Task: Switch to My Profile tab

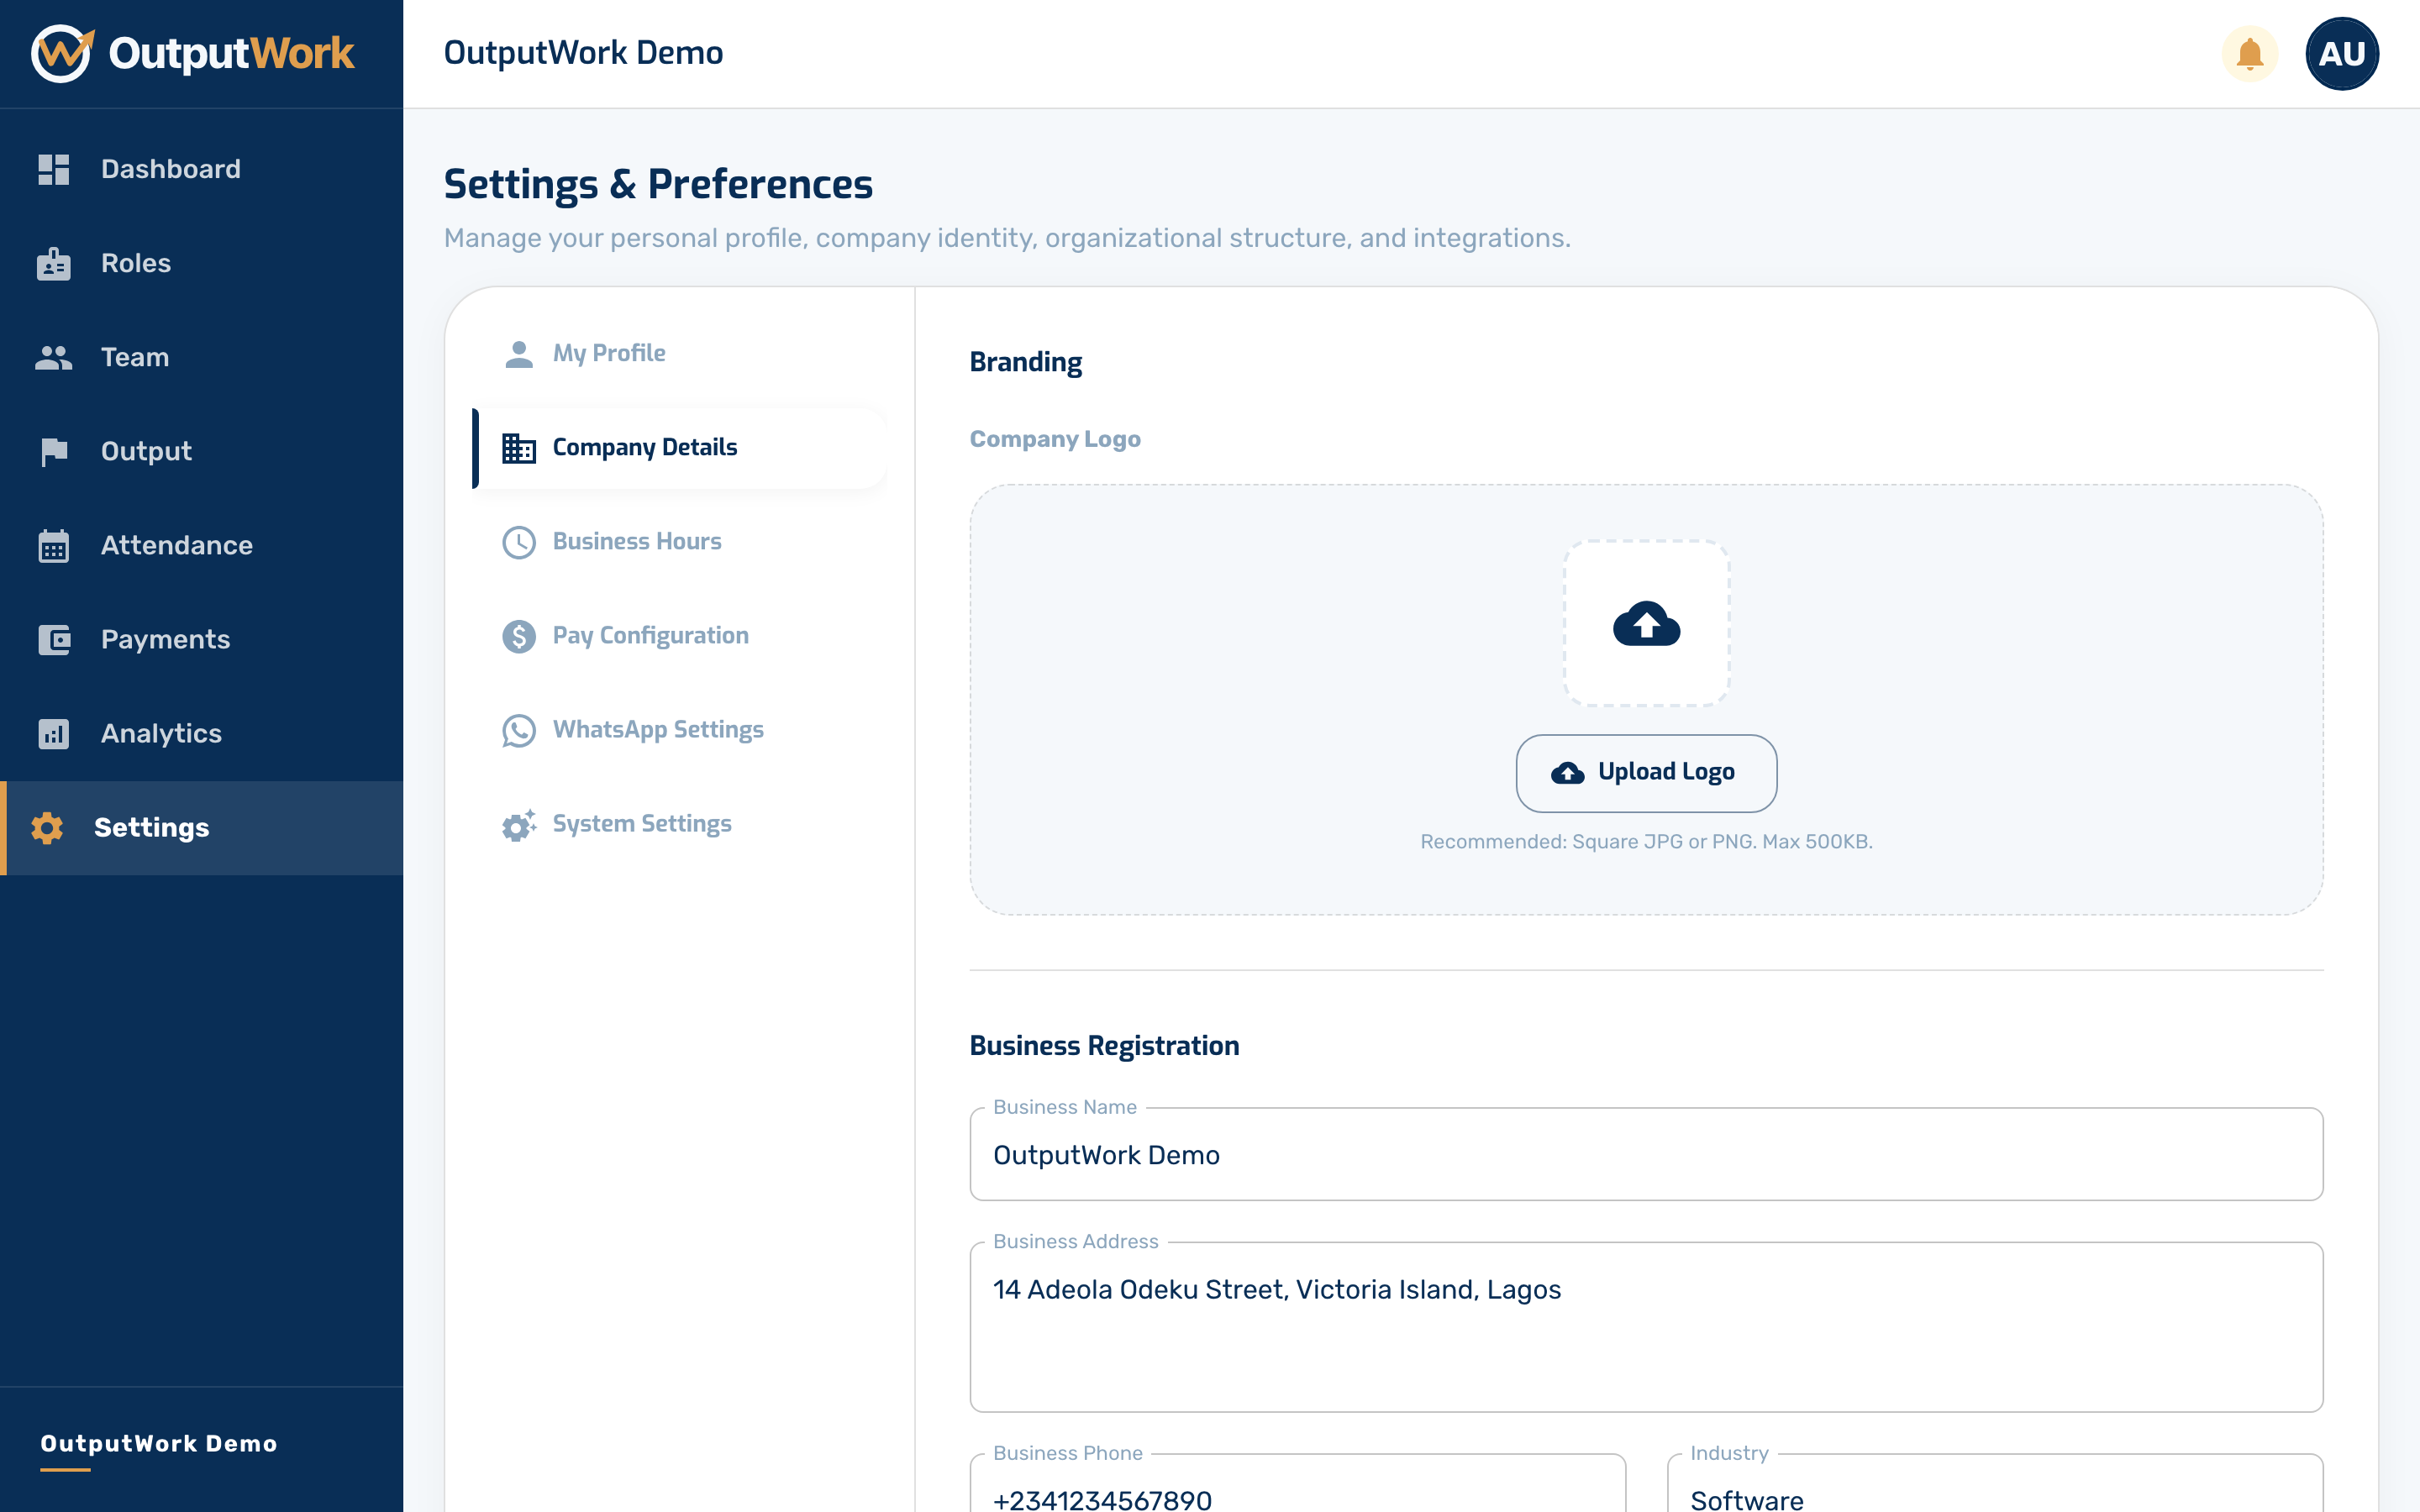Action: pyautogui.click(x=680, y=353)
